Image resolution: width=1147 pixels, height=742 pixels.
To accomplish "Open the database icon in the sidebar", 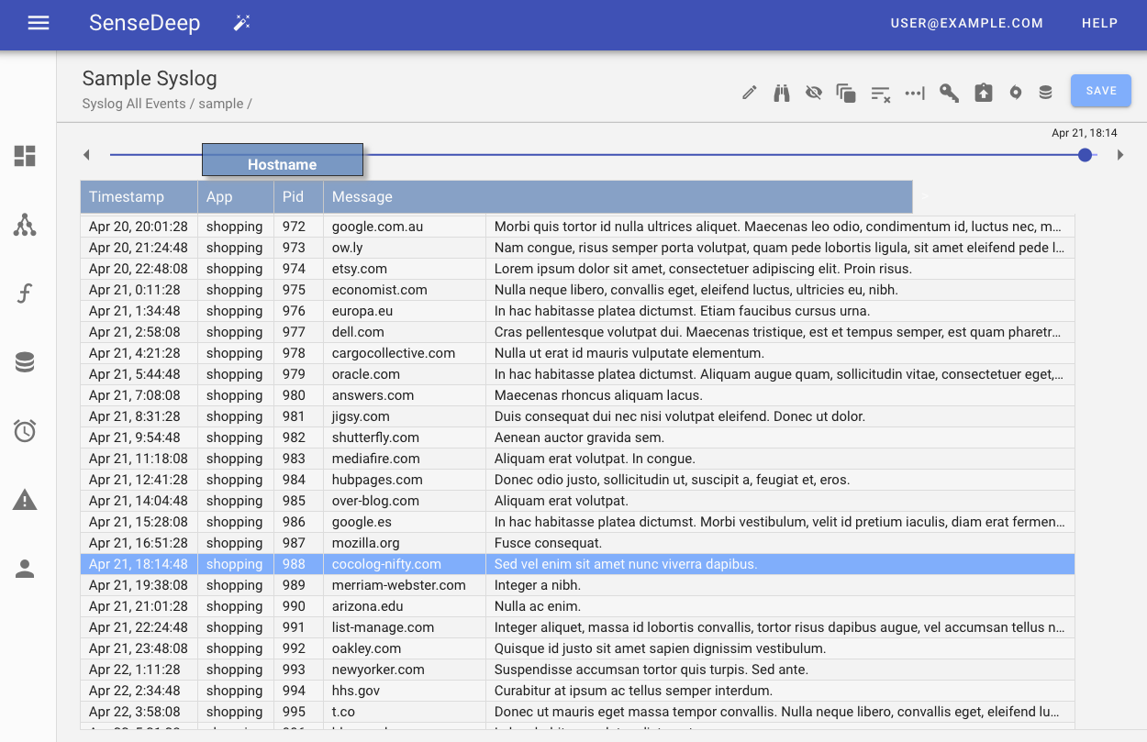I will click(x=25, y=362).
